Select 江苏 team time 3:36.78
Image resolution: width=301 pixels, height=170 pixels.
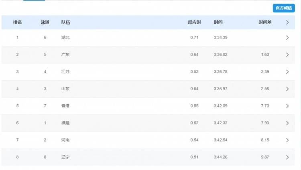click(220, 72)
